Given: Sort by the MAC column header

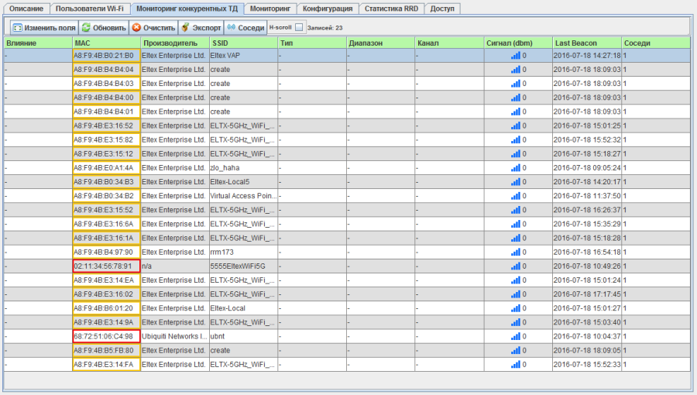Looking at the screenshot, I should (x=107, y=43).
